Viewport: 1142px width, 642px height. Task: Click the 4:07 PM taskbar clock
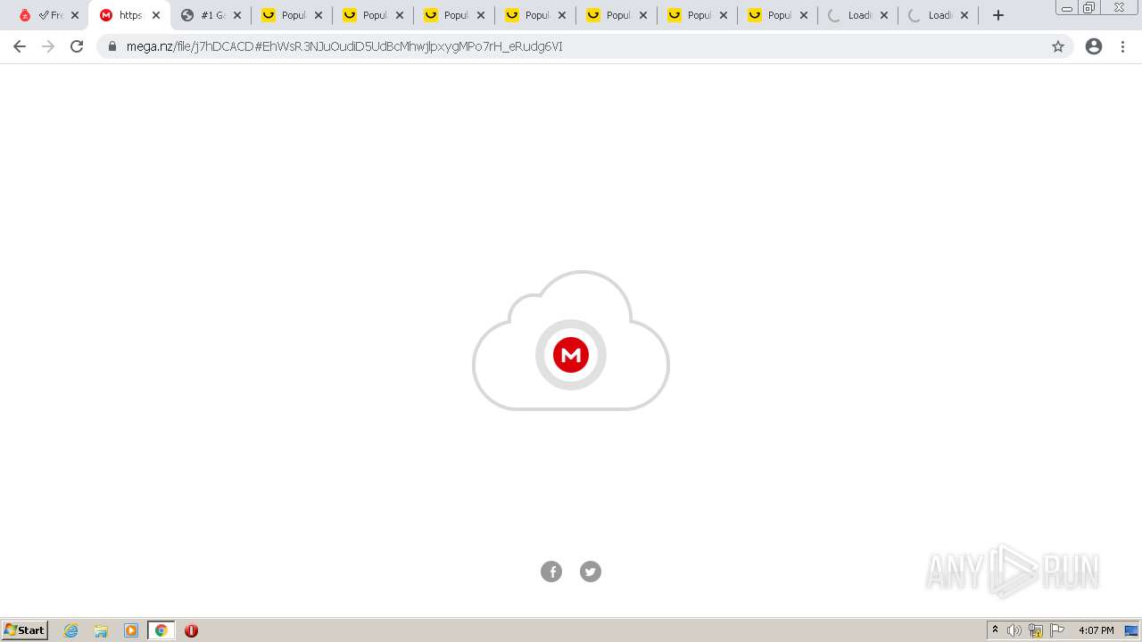tap(1096, 630)
